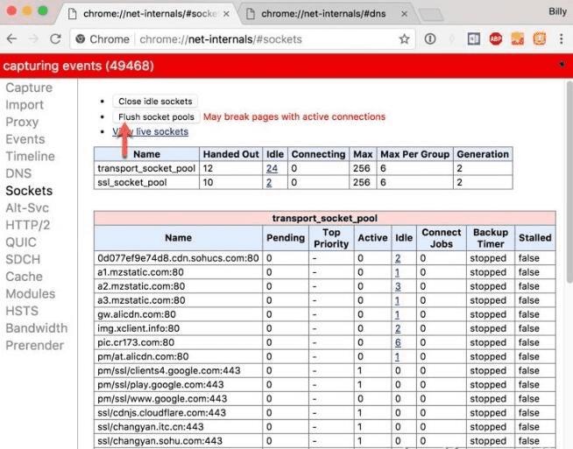Select the chrome://net-internals/#sockets tab
The image size is (573, 449).
pos(148,13)
